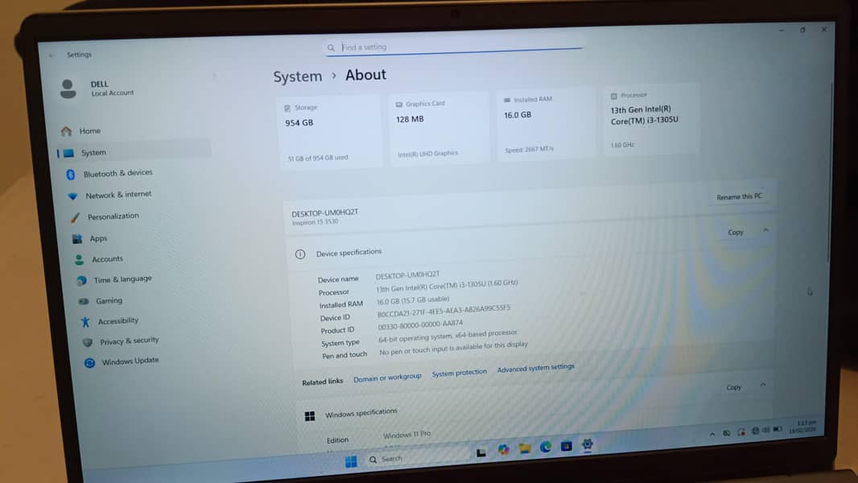Click the Privacy & security shield icon
The width and height of the screenshot is (858, 483).
click(87, 342)
